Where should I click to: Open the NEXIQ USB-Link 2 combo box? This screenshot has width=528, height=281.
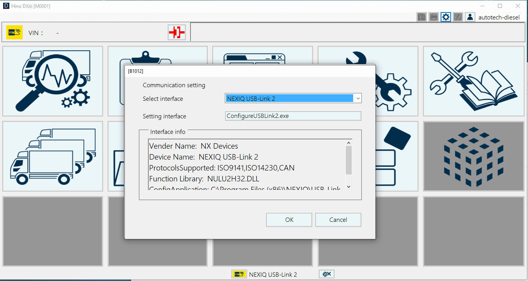tap(290, 98)
